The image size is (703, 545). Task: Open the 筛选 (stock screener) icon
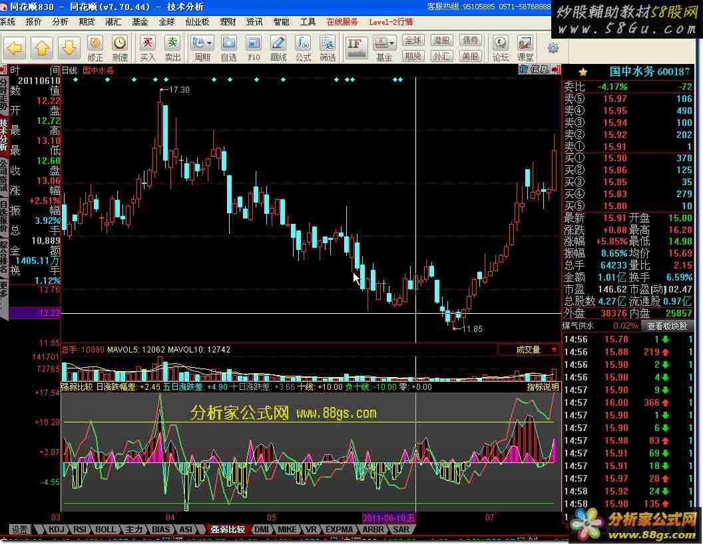click(328, 49)
